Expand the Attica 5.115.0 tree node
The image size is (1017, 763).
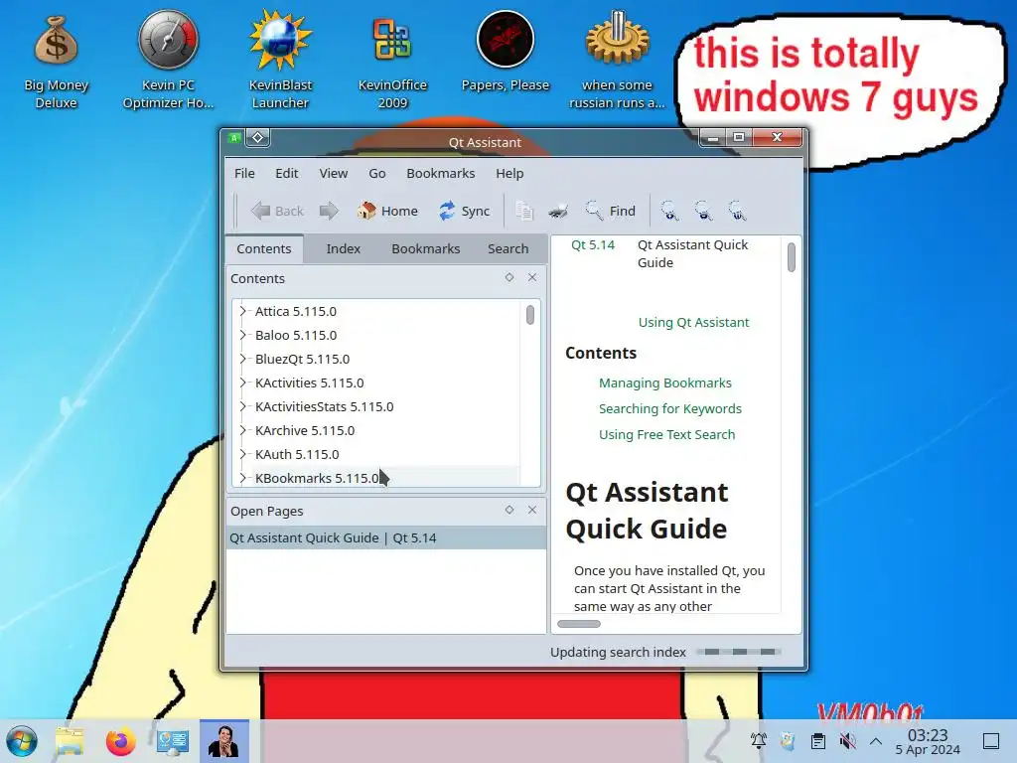(x=242, y=311)
